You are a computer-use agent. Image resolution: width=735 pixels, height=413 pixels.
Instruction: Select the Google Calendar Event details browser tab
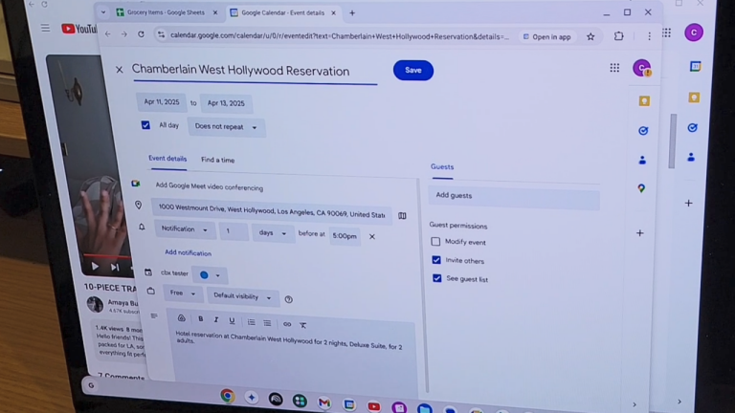pos(283,13)
